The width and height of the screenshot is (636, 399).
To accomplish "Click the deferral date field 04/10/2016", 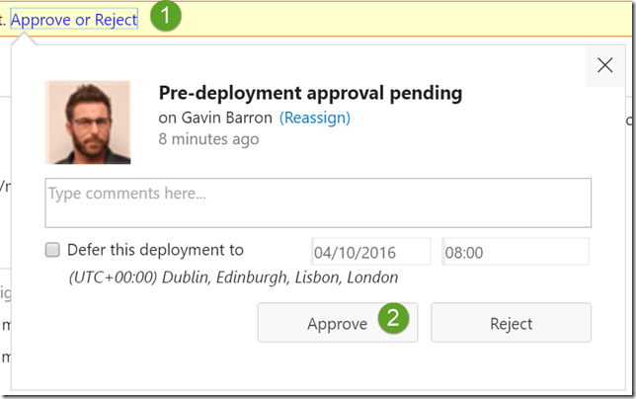I will [x=371, y=252].
